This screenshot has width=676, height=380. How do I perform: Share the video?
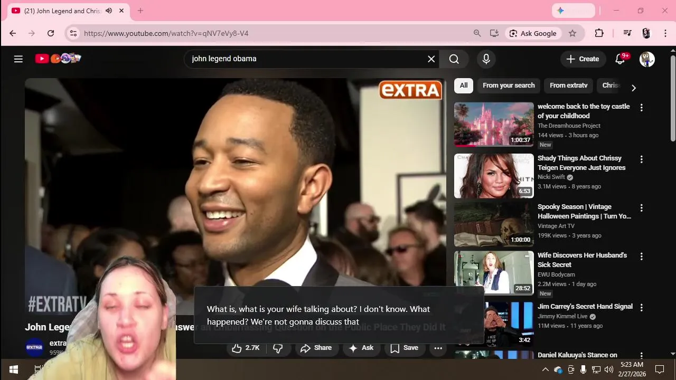(316, 348)
